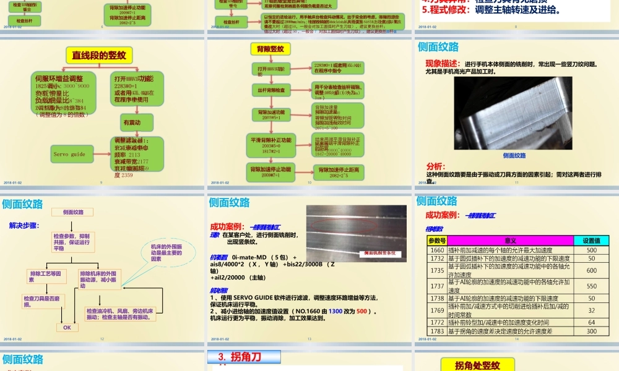
Task: Click the 解决步骤: label
Action: 24,226
